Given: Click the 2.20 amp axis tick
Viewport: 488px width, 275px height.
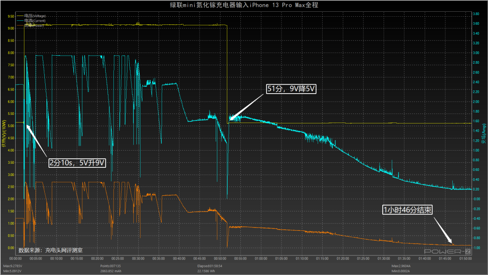Looking at the screenshot, I should 476,92.
